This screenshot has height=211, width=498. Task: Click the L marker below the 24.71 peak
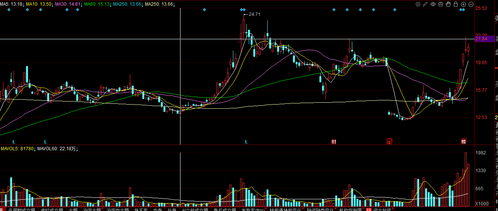pos(247,142)
